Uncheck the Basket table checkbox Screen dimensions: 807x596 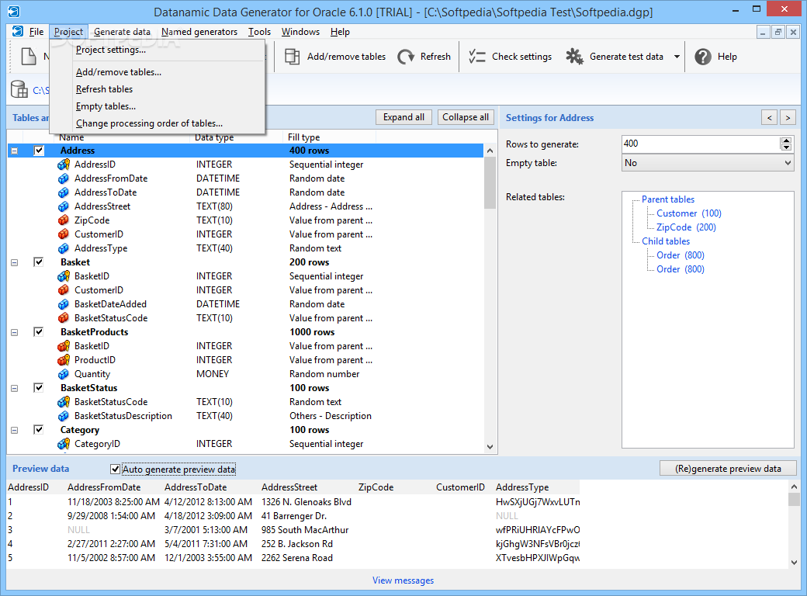[39, 262]
